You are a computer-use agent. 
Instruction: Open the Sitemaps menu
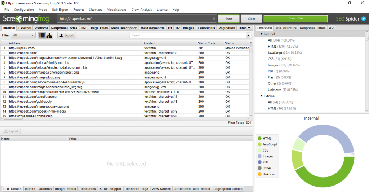click(95, 10)
